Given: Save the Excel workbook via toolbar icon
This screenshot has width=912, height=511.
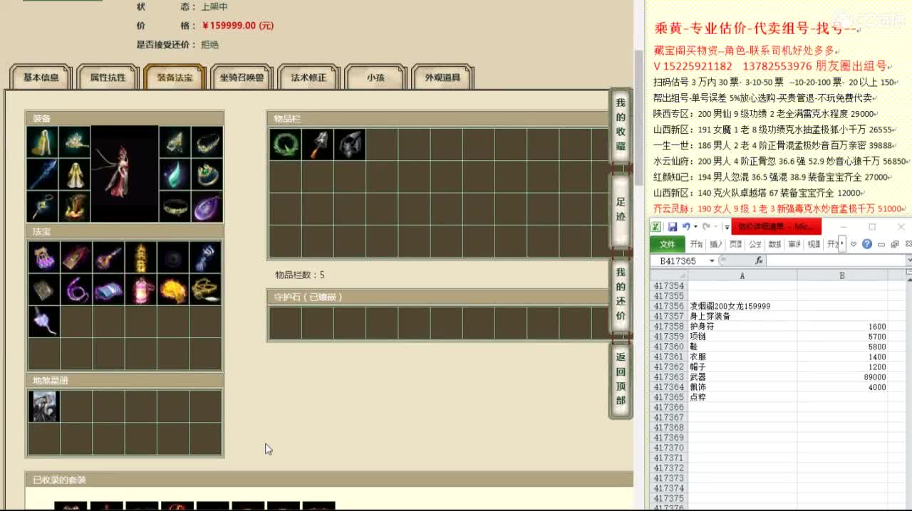Looking at the screenshot, I should tap(672, 226).
